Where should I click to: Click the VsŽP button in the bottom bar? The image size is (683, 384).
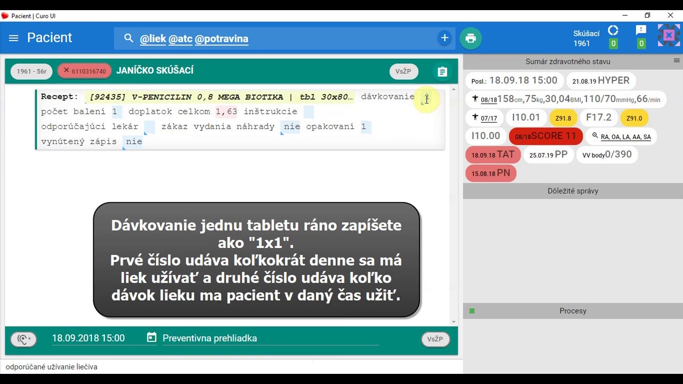[435, 339]
